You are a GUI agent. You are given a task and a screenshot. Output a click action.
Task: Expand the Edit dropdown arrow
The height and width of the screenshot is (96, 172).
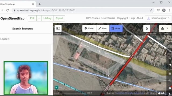(39, 18)
